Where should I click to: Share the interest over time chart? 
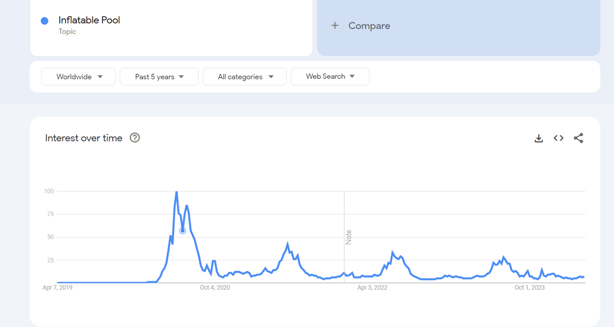578,138
